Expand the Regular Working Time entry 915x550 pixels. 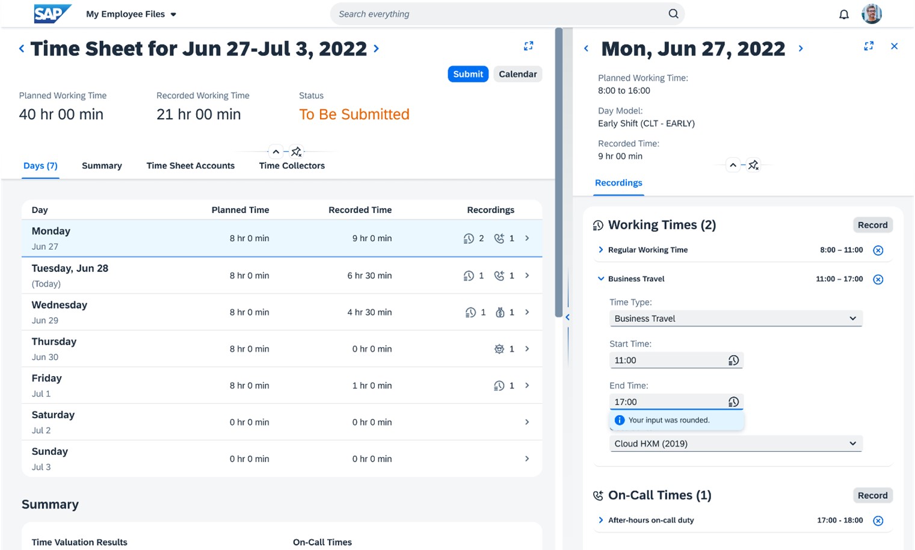coord(600,250)
